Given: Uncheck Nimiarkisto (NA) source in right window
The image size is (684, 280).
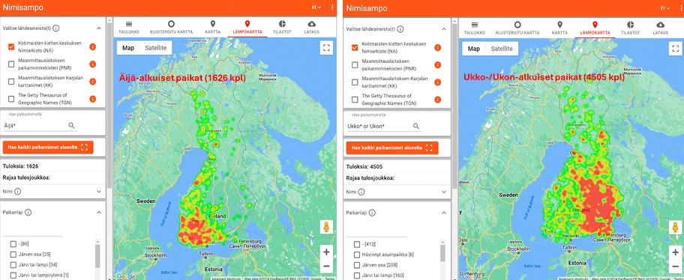Looking at the screenshot, I should (x=355, y=47).
